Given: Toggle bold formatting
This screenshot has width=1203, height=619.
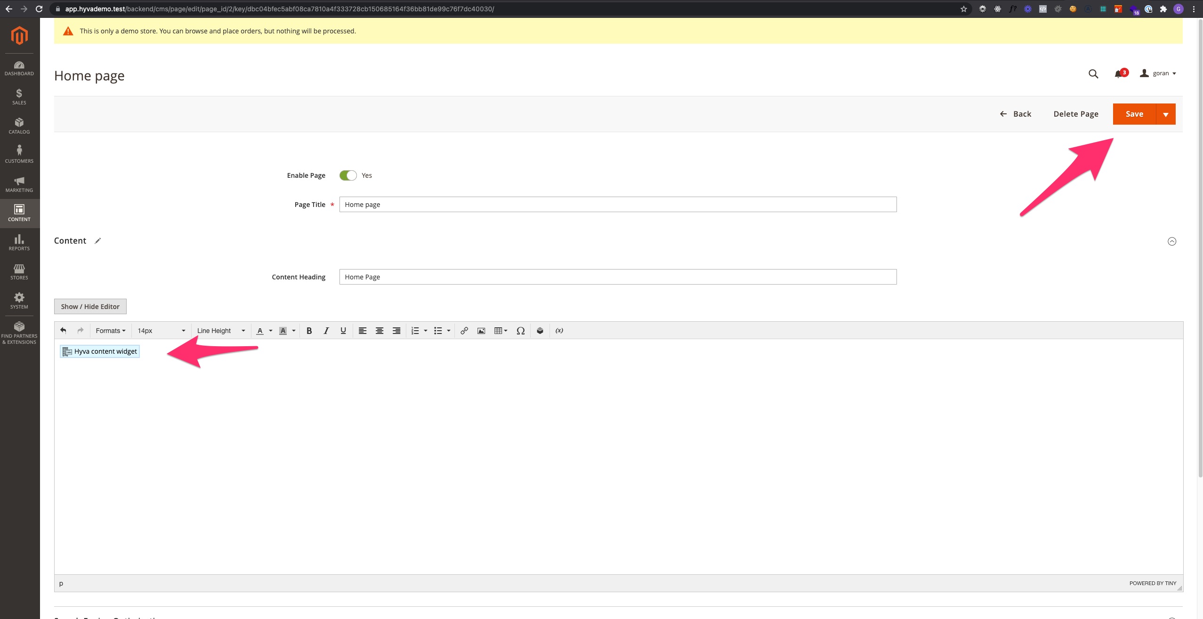Looking at the screenshot, I should point(309,331).
